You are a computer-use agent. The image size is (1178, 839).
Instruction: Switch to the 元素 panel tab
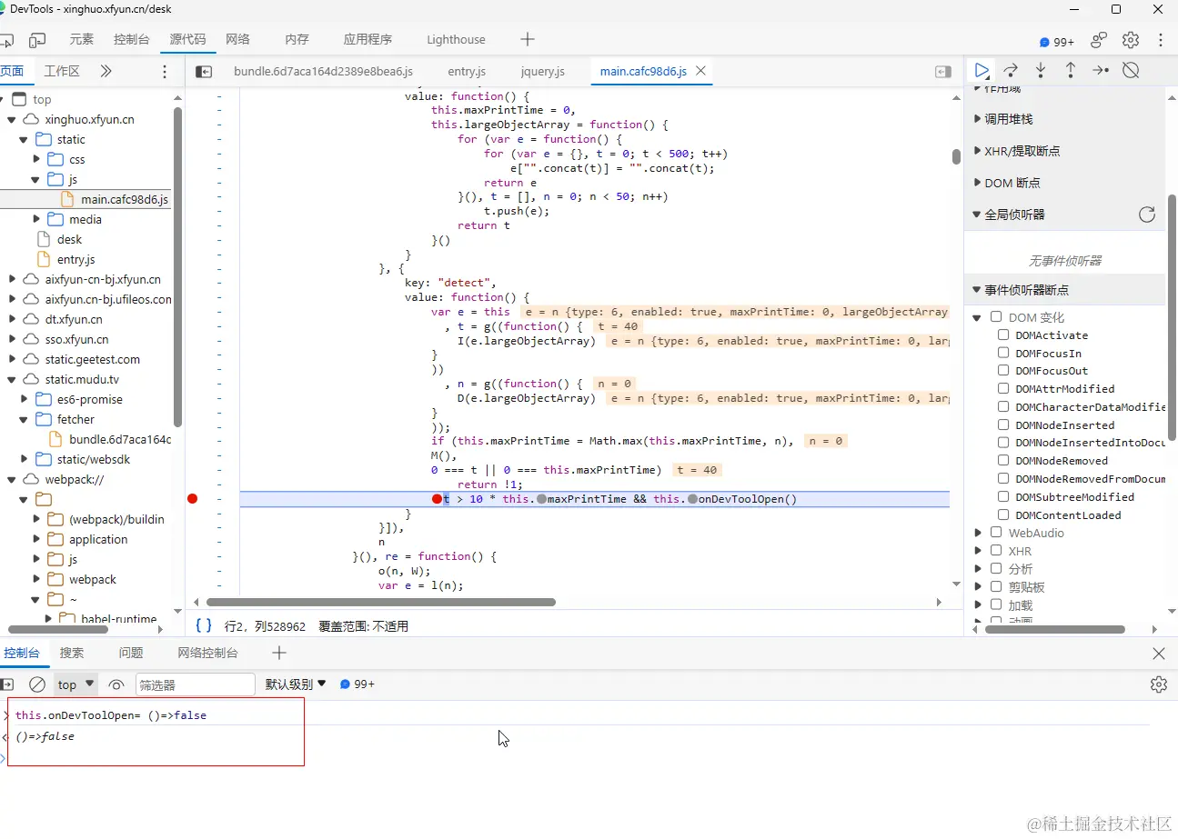click(x=81, y=39)
